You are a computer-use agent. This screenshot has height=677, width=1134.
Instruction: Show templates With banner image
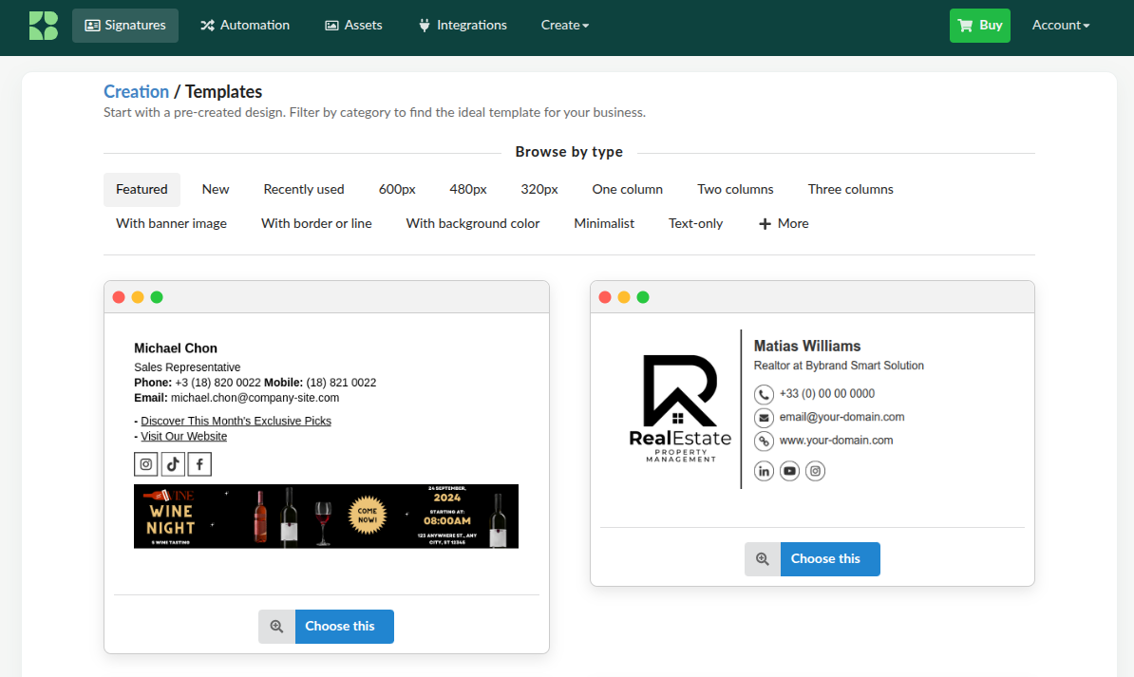[171, 224]
